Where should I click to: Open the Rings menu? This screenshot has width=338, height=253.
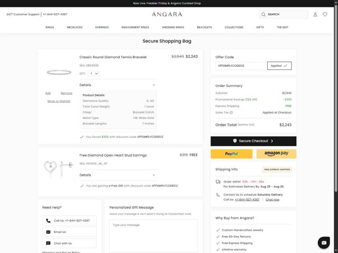(x=50, y=27)
